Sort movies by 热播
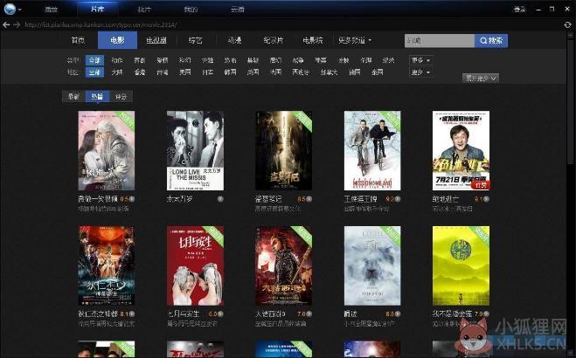Image resolution: width=576 pixels, height=358 pixels. (97, 96)
